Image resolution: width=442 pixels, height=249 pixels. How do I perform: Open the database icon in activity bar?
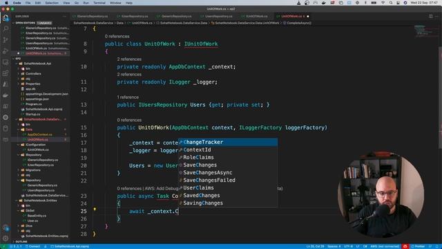(x=6, y=129)
